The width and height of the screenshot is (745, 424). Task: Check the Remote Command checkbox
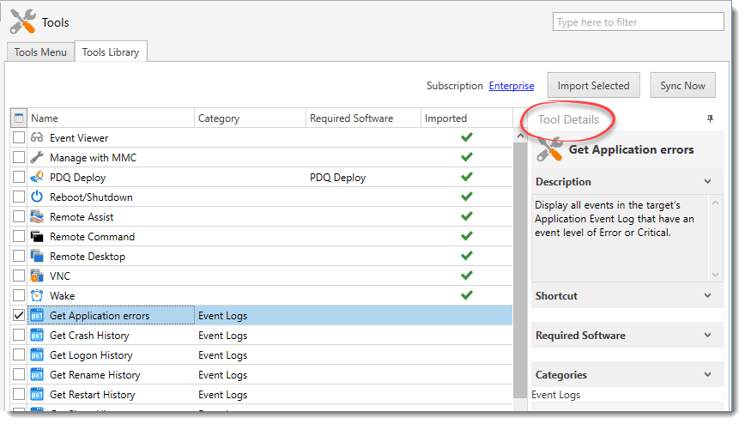coord(19,236)
